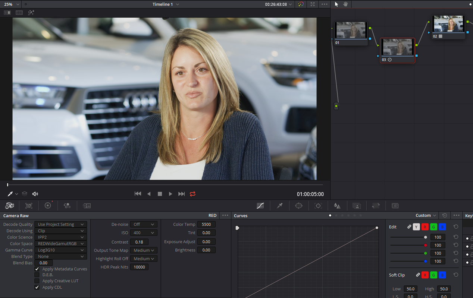Viewport: 473px width, 298px height.
Task: Open the Gamma Curve Log3G10 dropdown
Action: (x=61, y=250)
